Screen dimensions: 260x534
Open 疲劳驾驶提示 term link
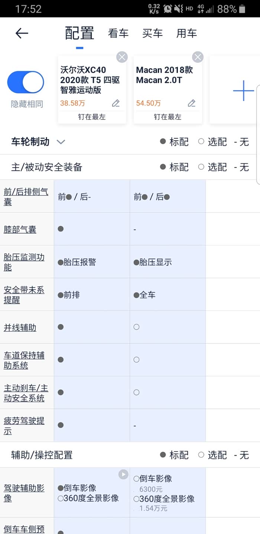point(24,426)
